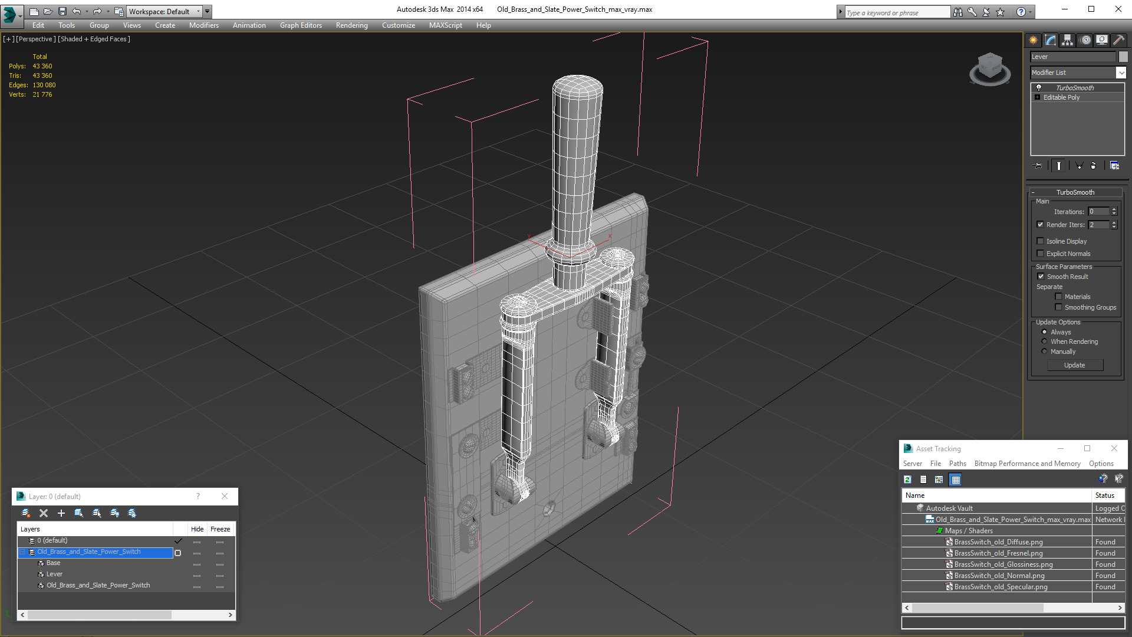Click the Project Folder icon
This screenshot has height=637, width=1132.
[x=119, y=11]
